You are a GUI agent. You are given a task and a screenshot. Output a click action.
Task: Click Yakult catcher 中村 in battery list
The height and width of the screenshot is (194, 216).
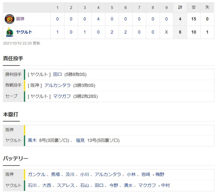[165, 185]
